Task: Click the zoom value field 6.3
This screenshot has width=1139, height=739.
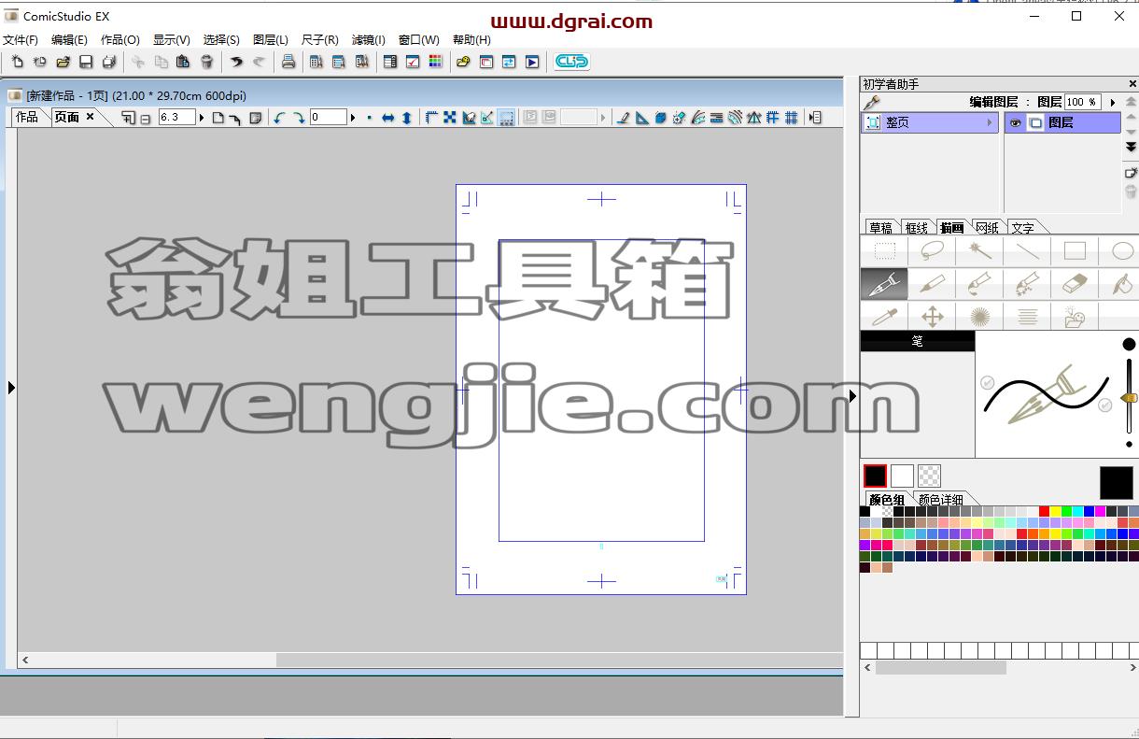Action: tap(176, 118)
